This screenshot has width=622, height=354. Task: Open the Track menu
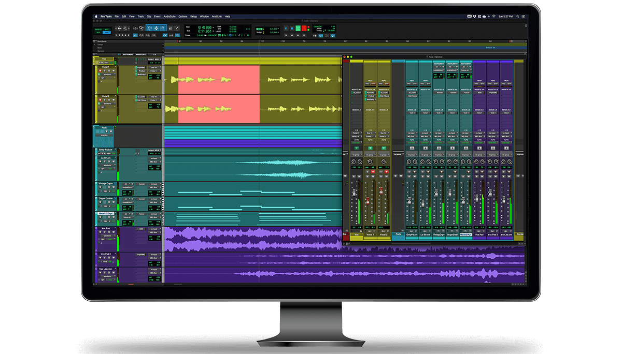tap(140, 17)
